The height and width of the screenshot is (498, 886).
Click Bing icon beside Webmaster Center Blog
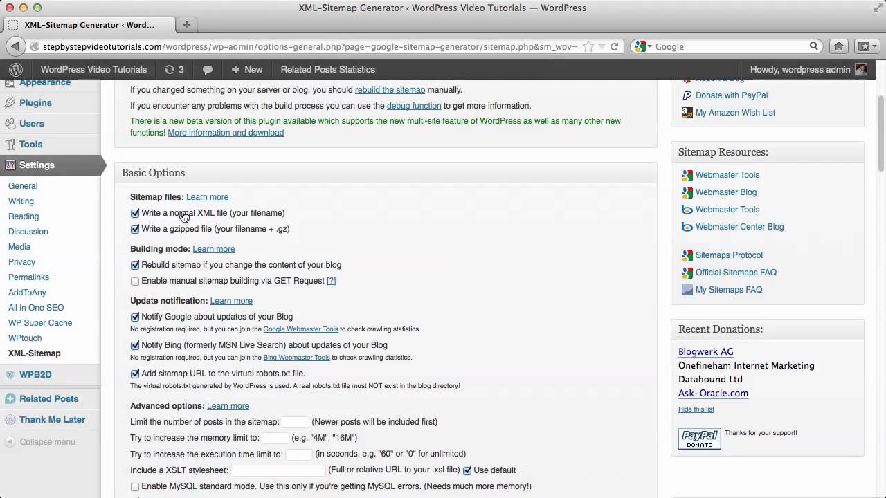click(x=687, y=227)
